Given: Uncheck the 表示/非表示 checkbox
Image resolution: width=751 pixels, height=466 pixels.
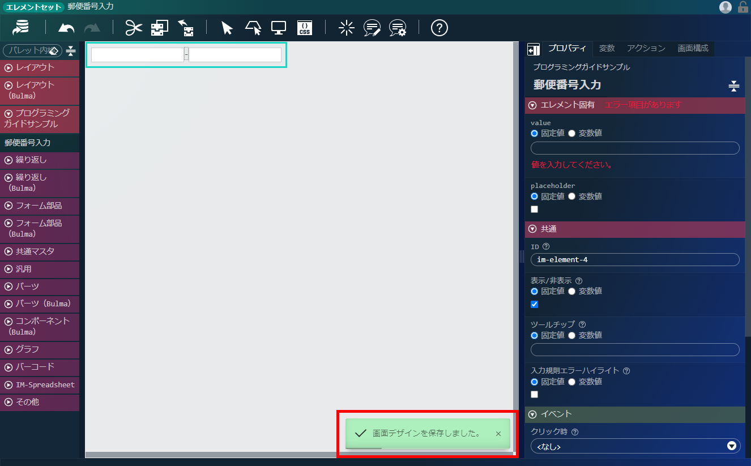Looking at the screenshot, I should (x=534, y=305).
